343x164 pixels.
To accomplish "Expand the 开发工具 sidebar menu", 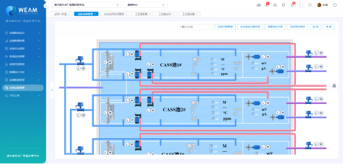I will pyautogui.click(x=23, y=96).
